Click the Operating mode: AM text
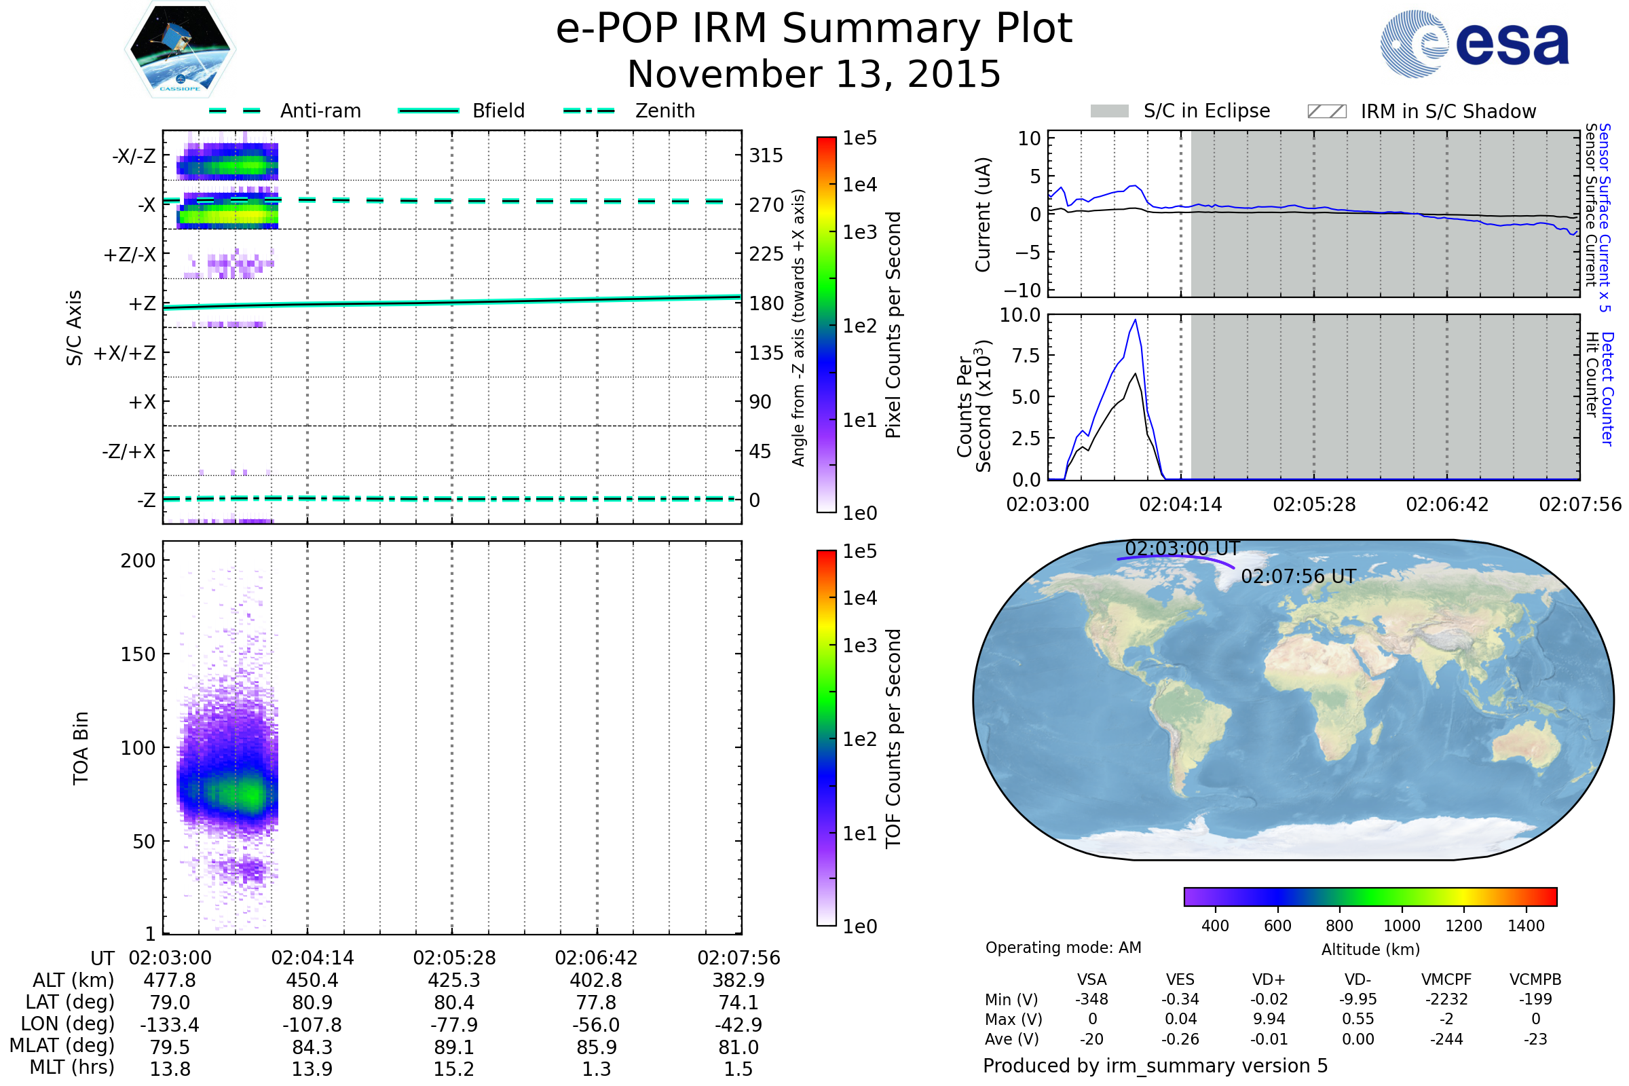Screen dimensions: 1629x1086 (1063, 948)
